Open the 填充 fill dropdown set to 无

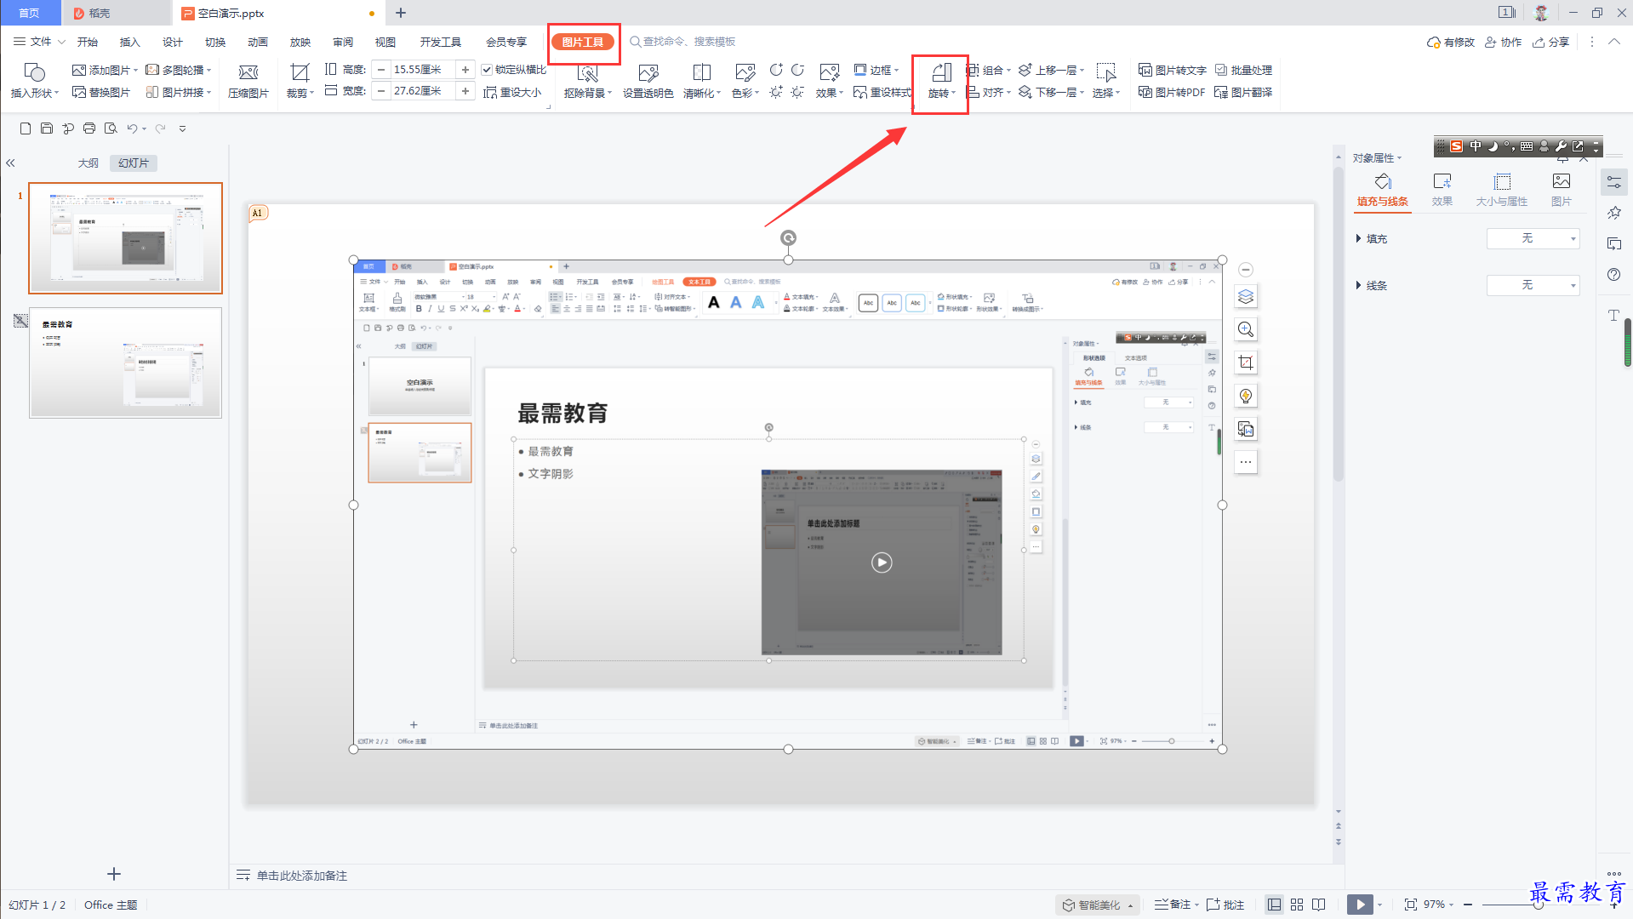coord(1533,239)
